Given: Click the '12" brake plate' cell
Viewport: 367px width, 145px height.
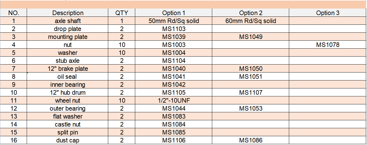Looking at the screenshot, I should [68, 69].
